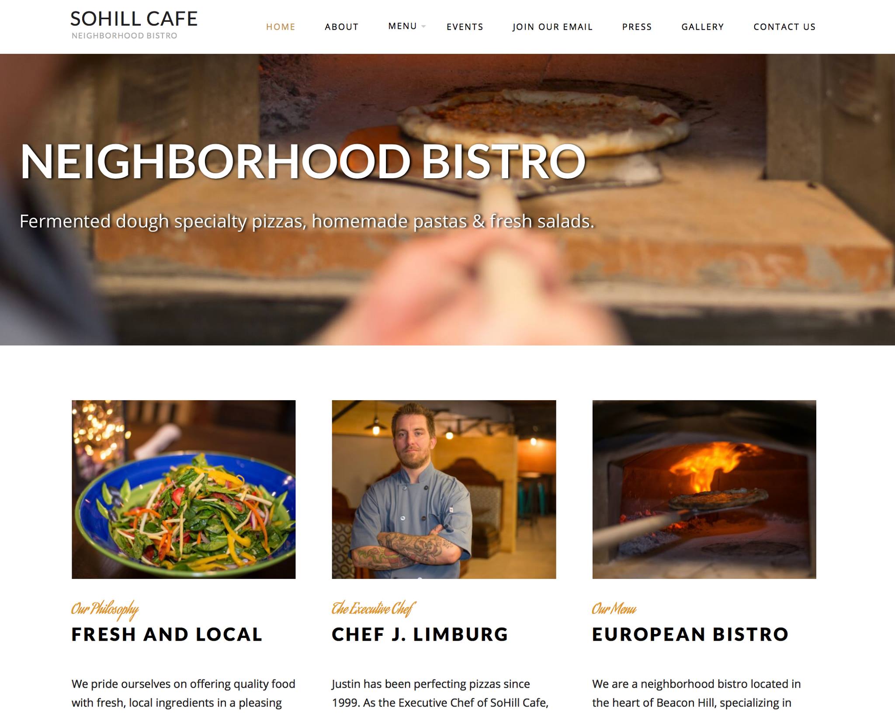Expand the Menu dropdown arrow
The width and height of the screenshot is (895, 714).
coord(423,27)
